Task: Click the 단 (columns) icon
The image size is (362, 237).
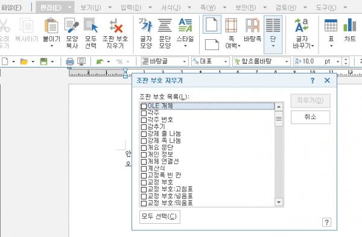Action: coord(273,25)
